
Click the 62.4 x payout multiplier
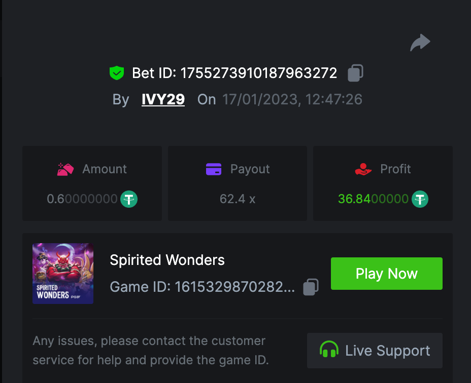[x=238, y=199]
